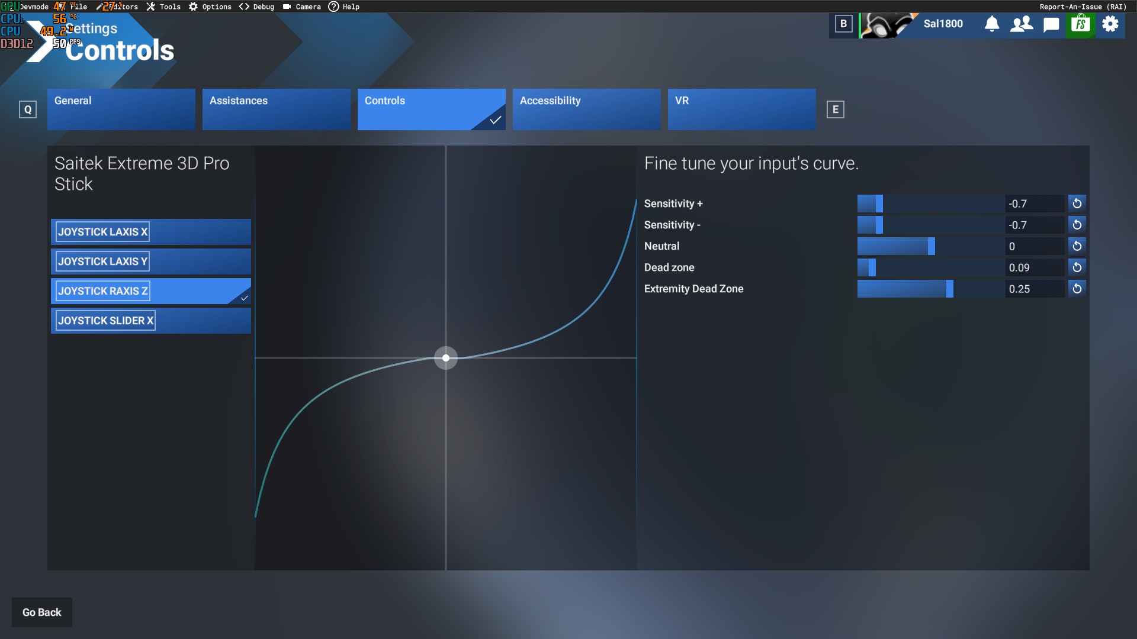Reset the Neutral value
The height and width of the screenshot is (639, 1137).
point(1077,246)
